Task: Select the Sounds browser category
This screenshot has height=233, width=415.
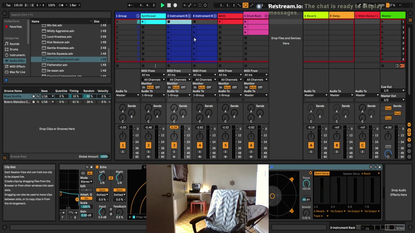Action: click(x=14, y=44)
